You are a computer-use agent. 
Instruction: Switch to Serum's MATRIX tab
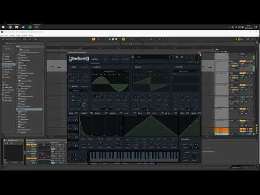click(115, 60)
